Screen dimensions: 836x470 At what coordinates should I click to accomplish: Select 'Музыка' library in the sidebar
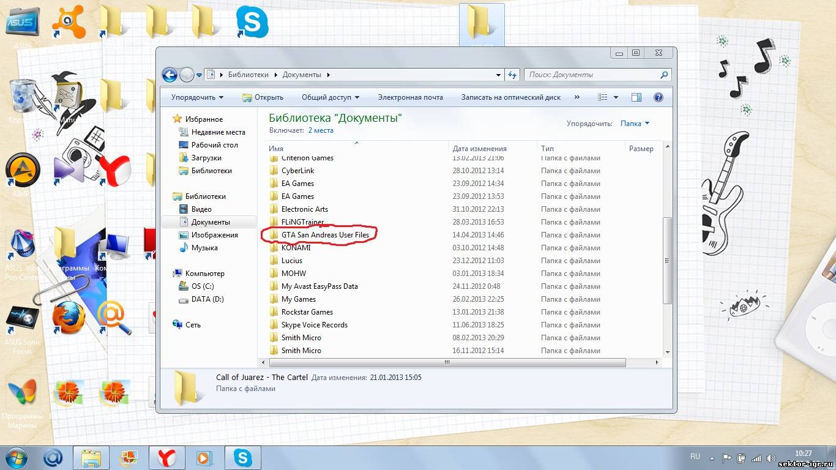click(x=198, y=248)
